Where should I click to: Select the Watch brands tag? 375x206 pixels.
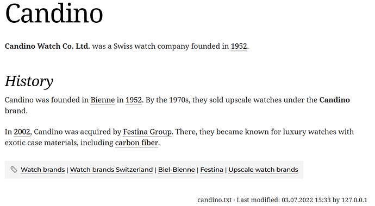(43, 170)
